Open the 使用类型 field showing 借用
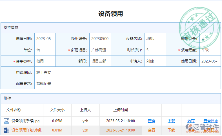The image size is (222, 136). [x=45, y=61]
